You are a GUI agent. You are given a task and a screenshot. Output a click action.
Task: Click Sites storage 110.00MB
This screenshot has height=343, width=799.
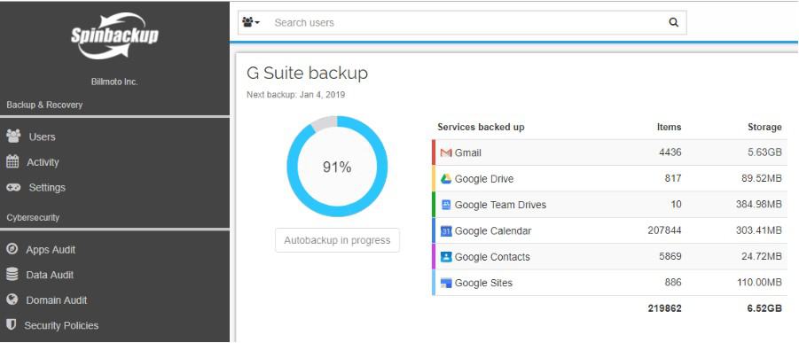[759, 283]
